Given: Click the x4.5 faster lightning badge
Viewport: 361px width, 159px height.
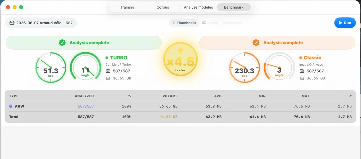Looking at the screenshot, I should click(x=180, y=59).
